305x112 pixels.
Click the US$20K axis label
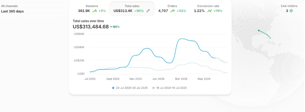click(x=79, y=60)
